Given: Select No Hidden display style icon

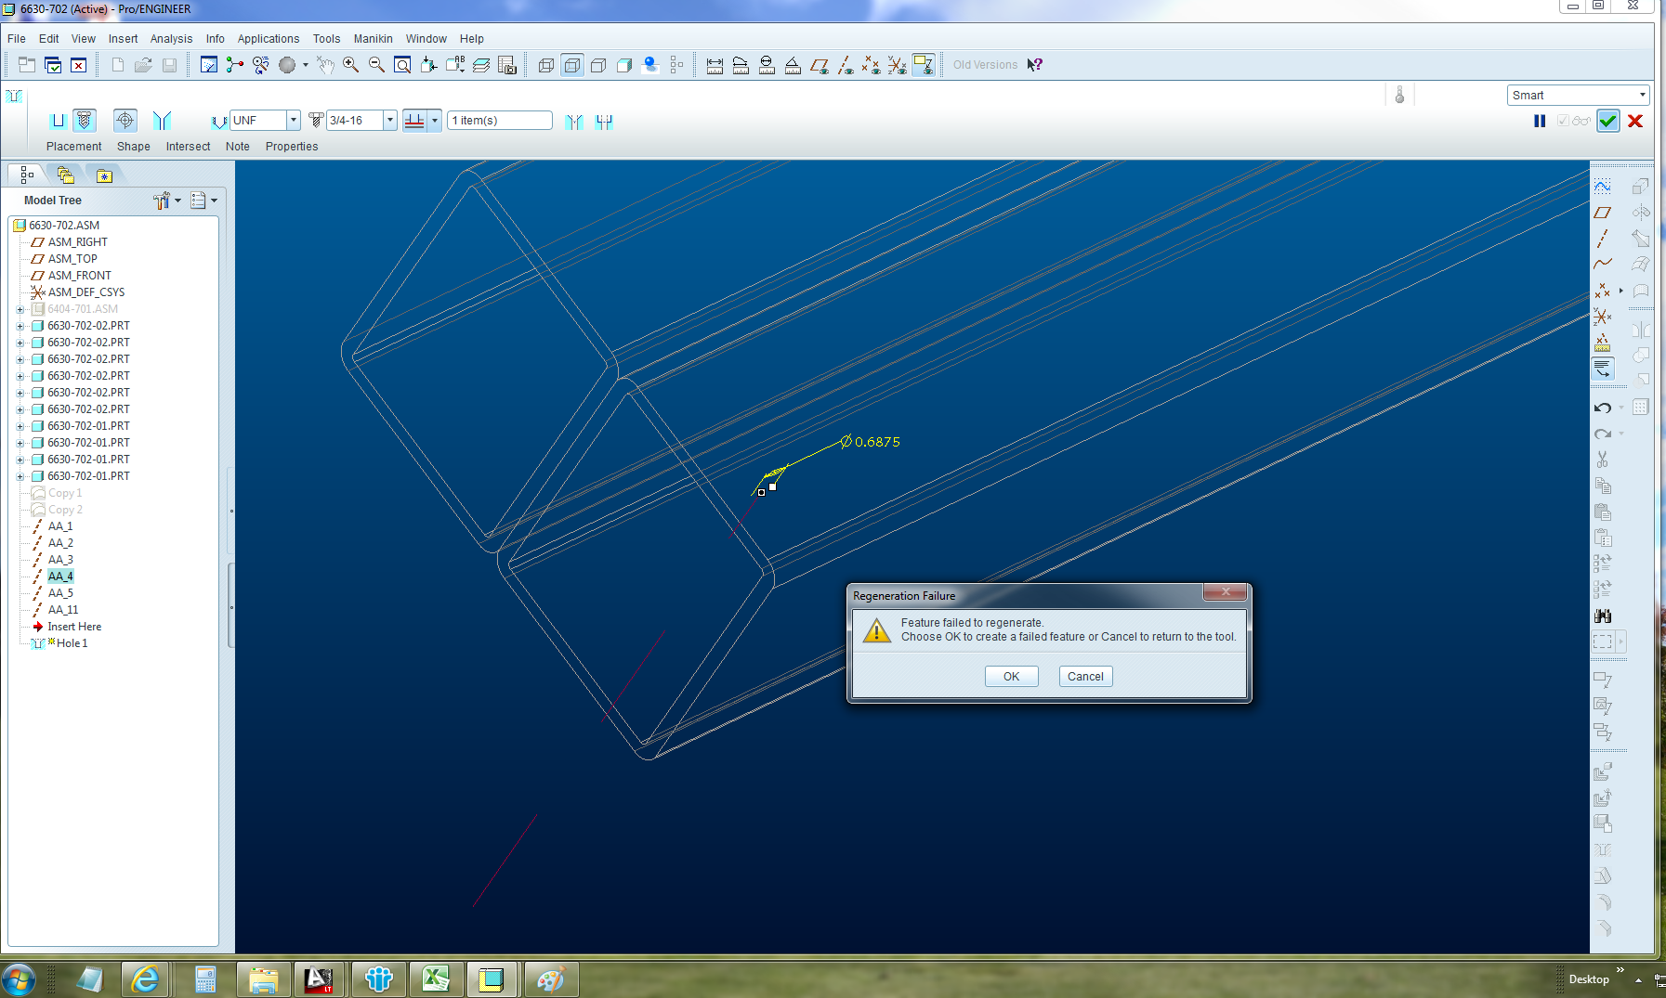Looking at the screenshot, I should click(598, 65).
